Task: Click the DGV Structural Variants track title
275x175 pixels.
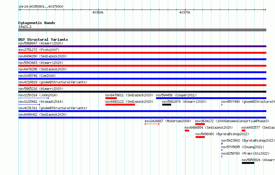Action: (x=43, y=40)
